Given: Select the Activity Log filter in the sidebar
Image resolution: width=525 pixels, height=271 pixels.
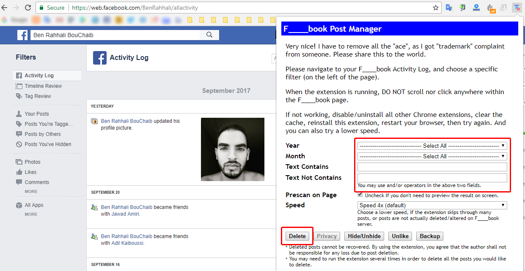Looking at the screenshot, I should pos(47,76).
